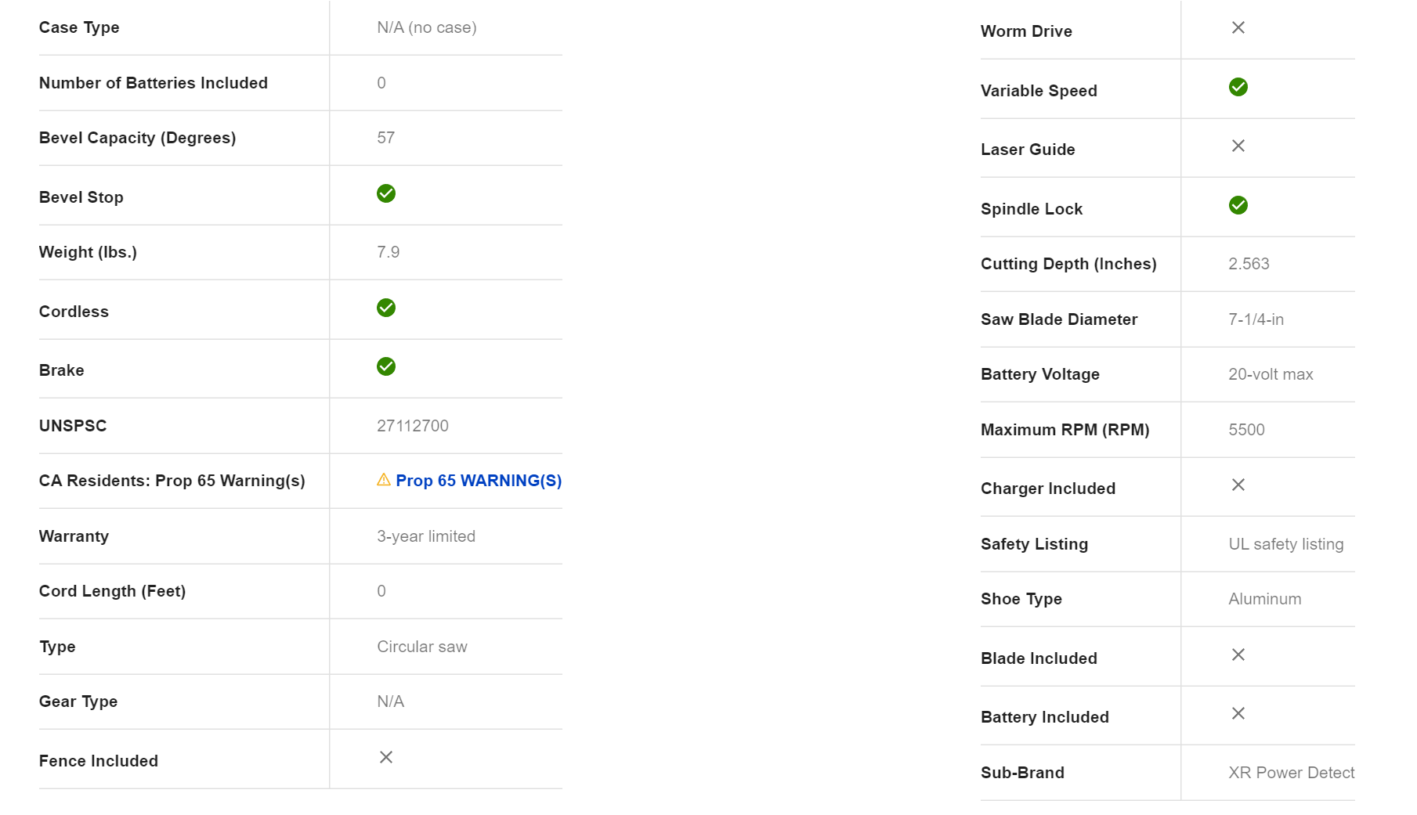Click the Prop 65 WARNING(S) link
This screenshot has width=1417, height=815.
tap(478, 481)
